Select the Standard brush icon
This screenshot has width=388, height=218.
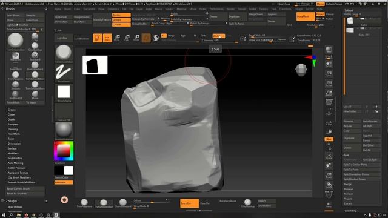coord(35,56)
